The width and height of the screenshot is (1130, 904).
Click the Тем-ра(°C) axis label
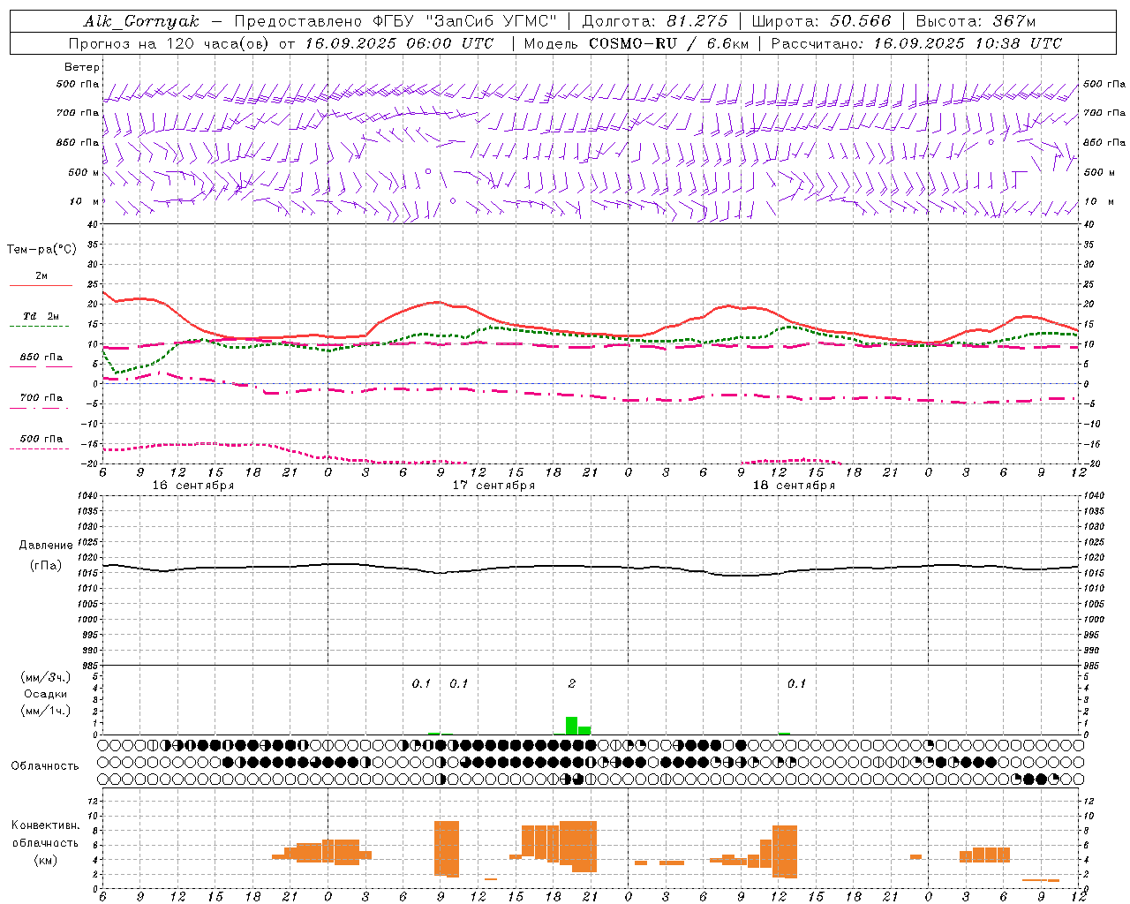click(x=41, y=250)
